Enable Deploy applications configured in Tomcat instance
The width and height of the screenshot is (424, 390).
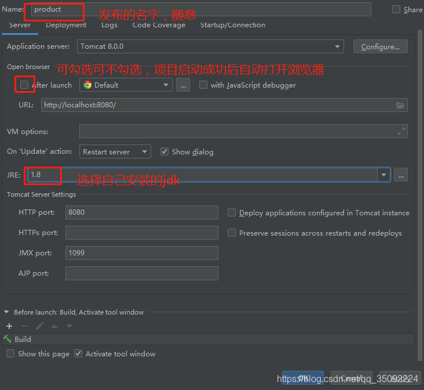click(x=232, y=212)
